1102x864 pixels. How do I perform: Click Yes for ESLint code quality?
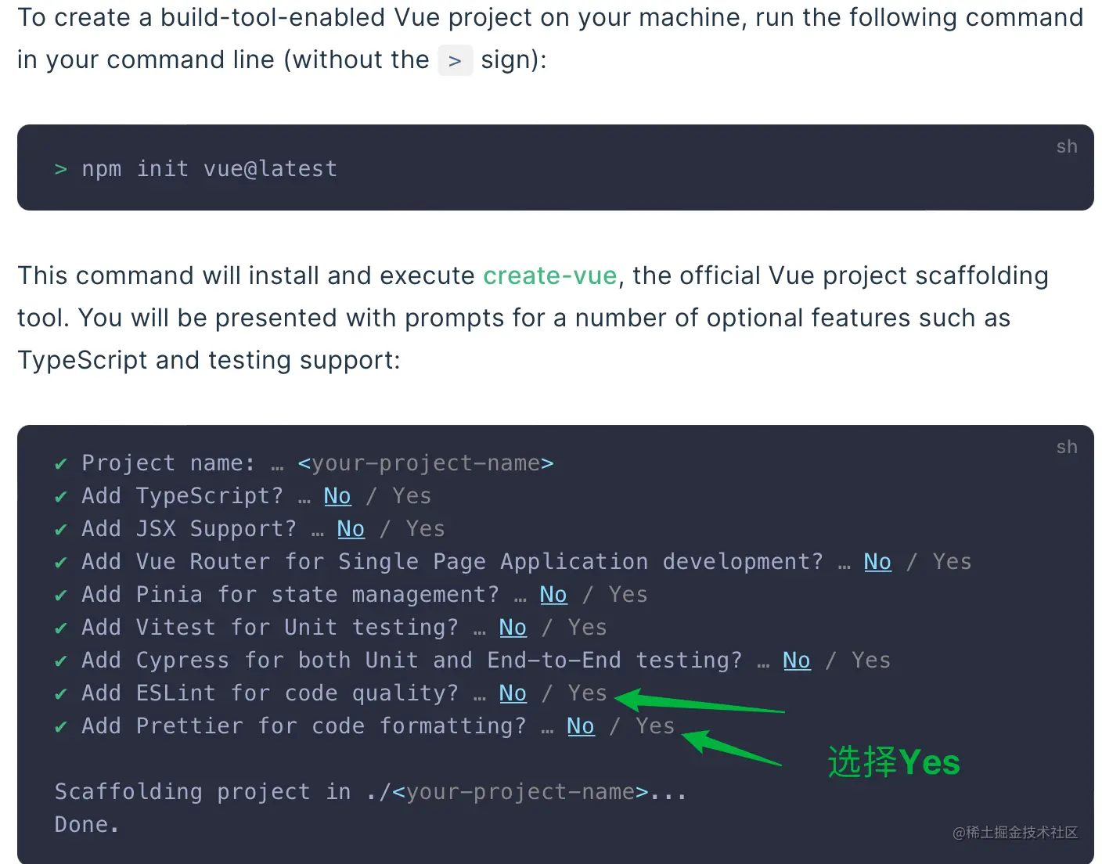pyautogui.click(x=587, y=693)
